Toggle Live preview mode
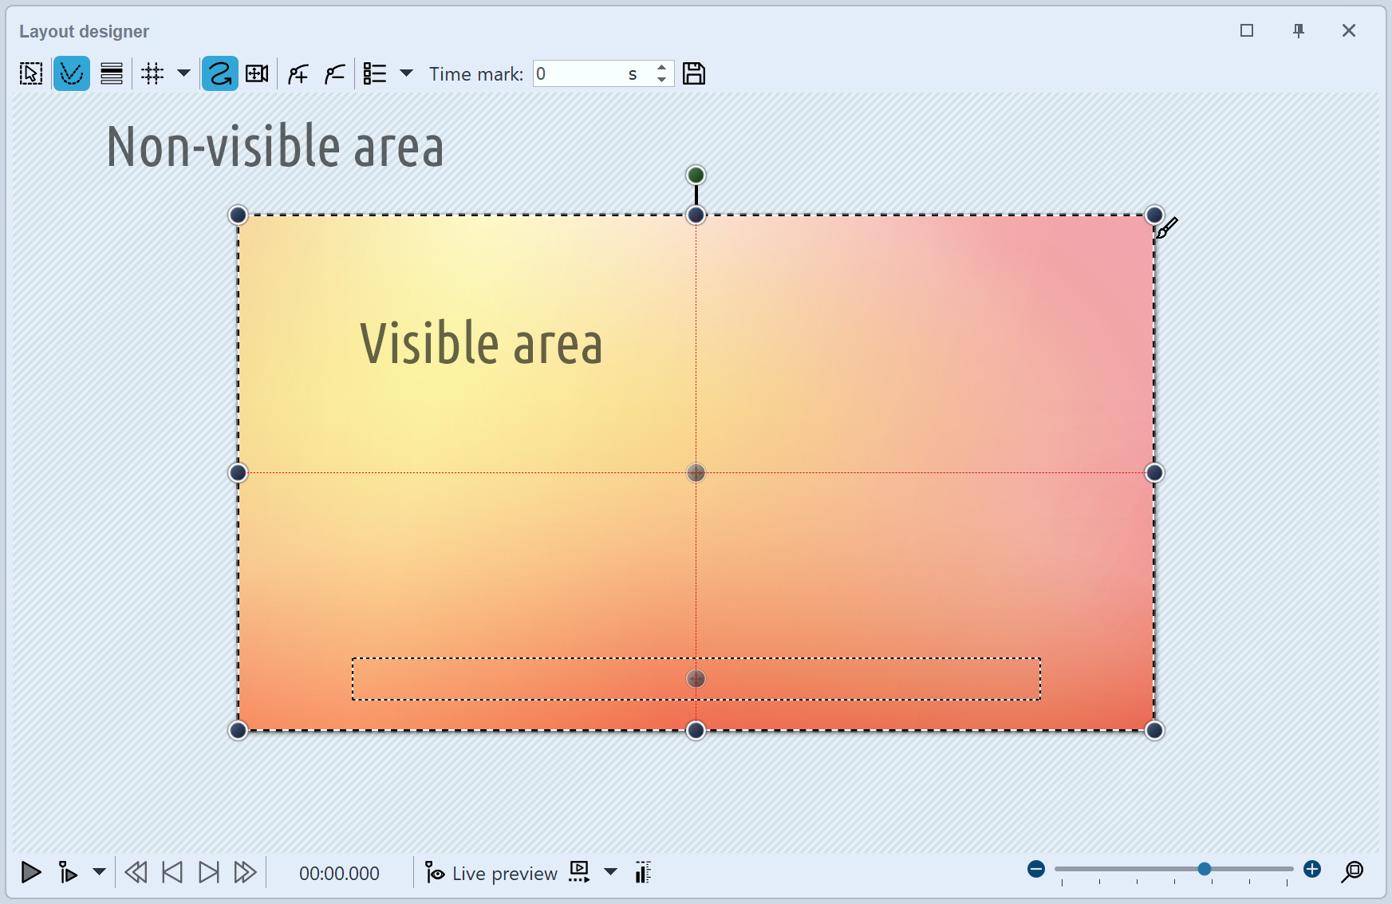1392x904 pixels. [491, 873]
